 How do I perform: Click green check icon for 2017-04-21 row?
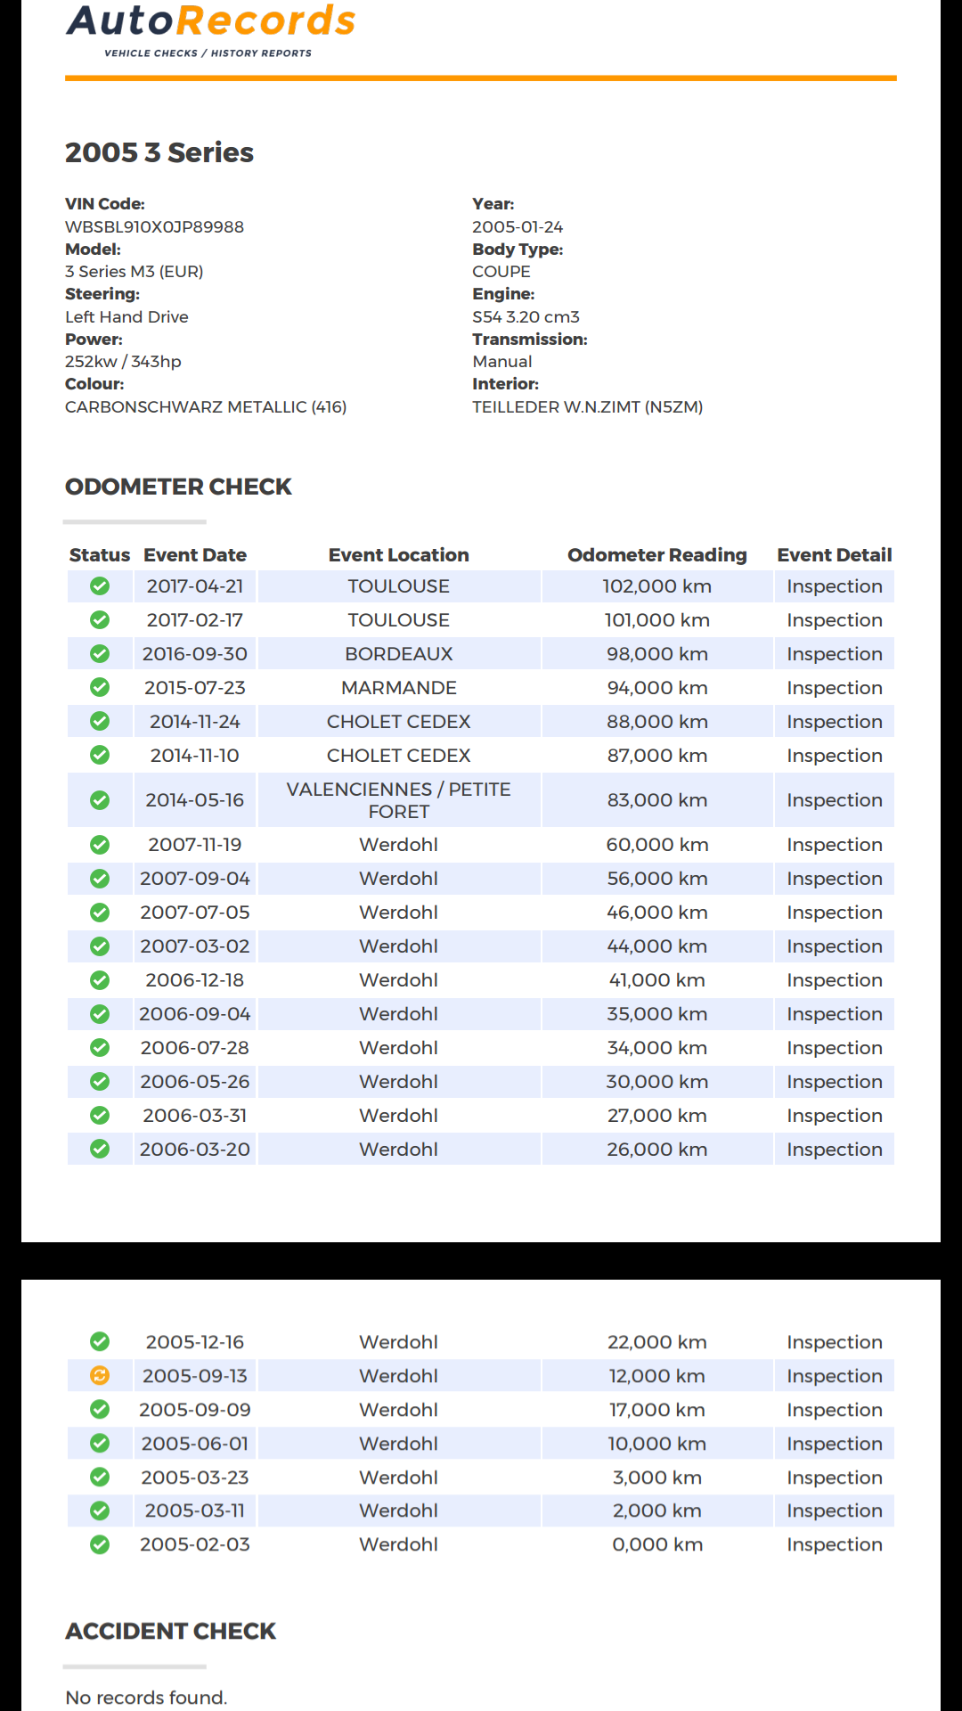coord(100,586)
